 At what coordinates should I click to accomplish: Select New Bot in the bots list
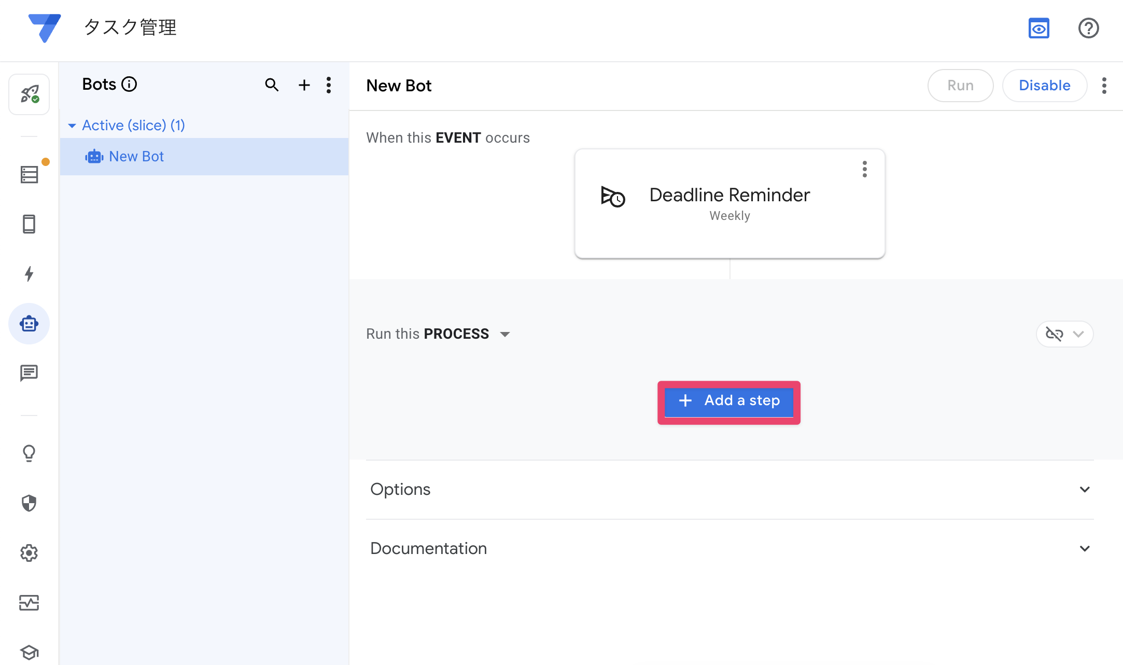[x=136, y=157]
